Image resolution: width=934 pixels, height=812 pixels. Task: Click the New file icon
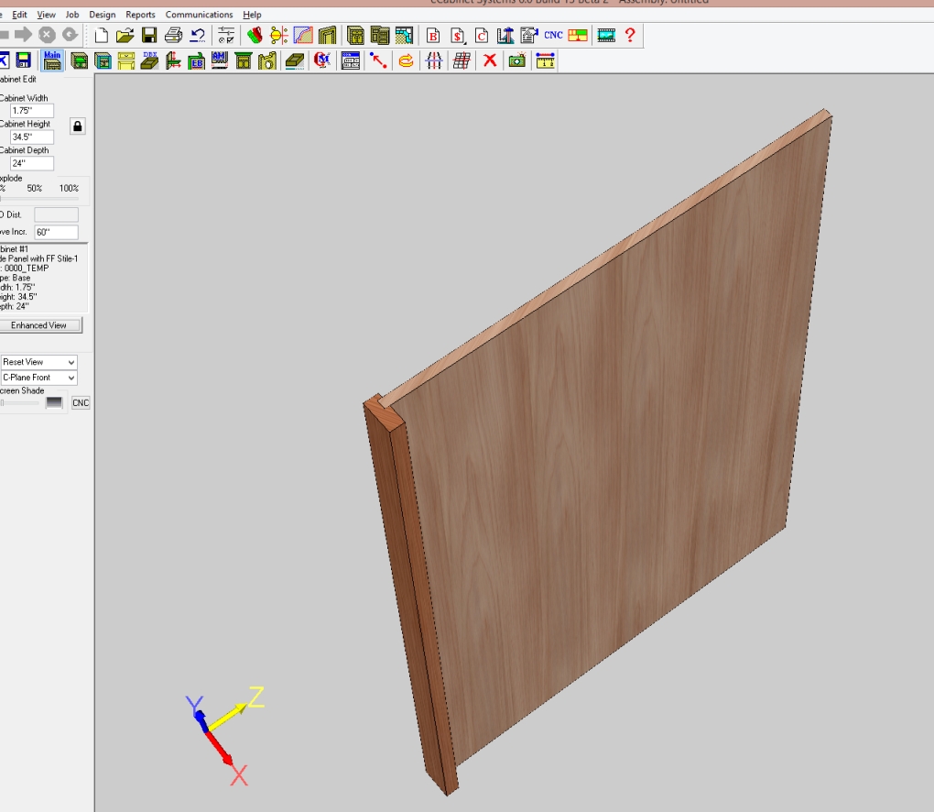pyautogui.click(x=102, y=36)
